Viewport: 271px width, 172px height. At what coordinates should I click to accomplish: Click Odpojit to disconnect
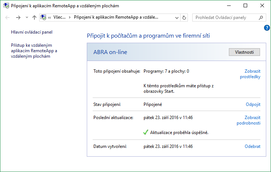[x=253, y=104]
